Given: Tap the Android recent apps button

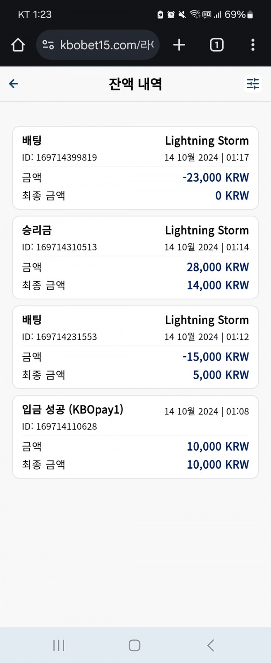Looking at the screenshot, I should click(x=59, y=645).
